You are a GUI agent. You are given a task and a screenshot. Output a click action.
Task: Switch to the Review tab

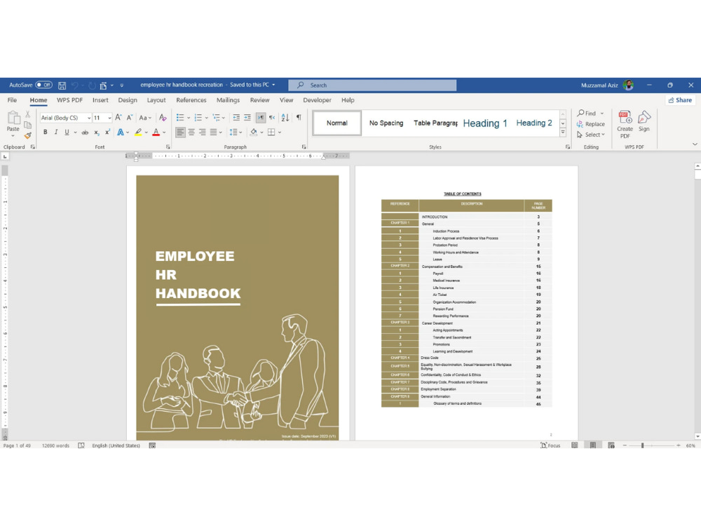pyautogui.click(x=260, y=100)
